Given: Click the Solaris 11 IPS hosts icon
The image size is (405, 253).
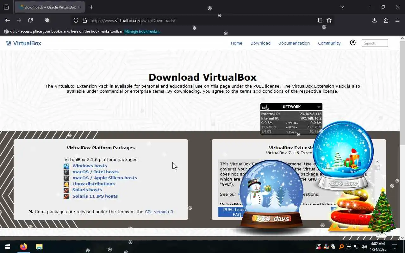Looking at the screenshot, I should tap(66, 196).
